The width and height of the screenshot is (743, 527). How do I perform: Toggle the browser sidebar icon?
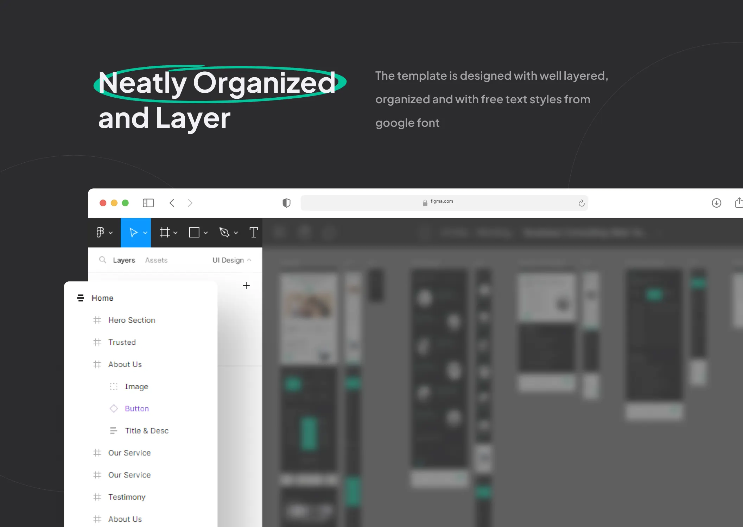pos(148,203)
